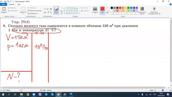Click the Save icon in quick access toolbar
Screen dimensions: 172x97
click(5, 2)
